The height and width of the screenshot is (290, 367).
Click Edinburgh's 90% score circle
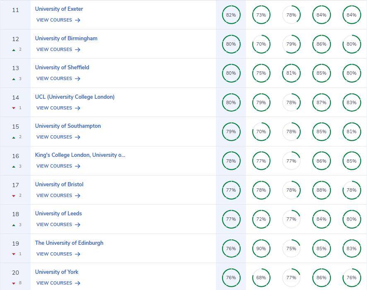point(261,249)
